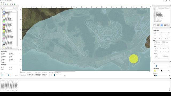Viewport: 171px width, 96px height.
Task: Click the first icon below the territory list
Action: point(154,25)
